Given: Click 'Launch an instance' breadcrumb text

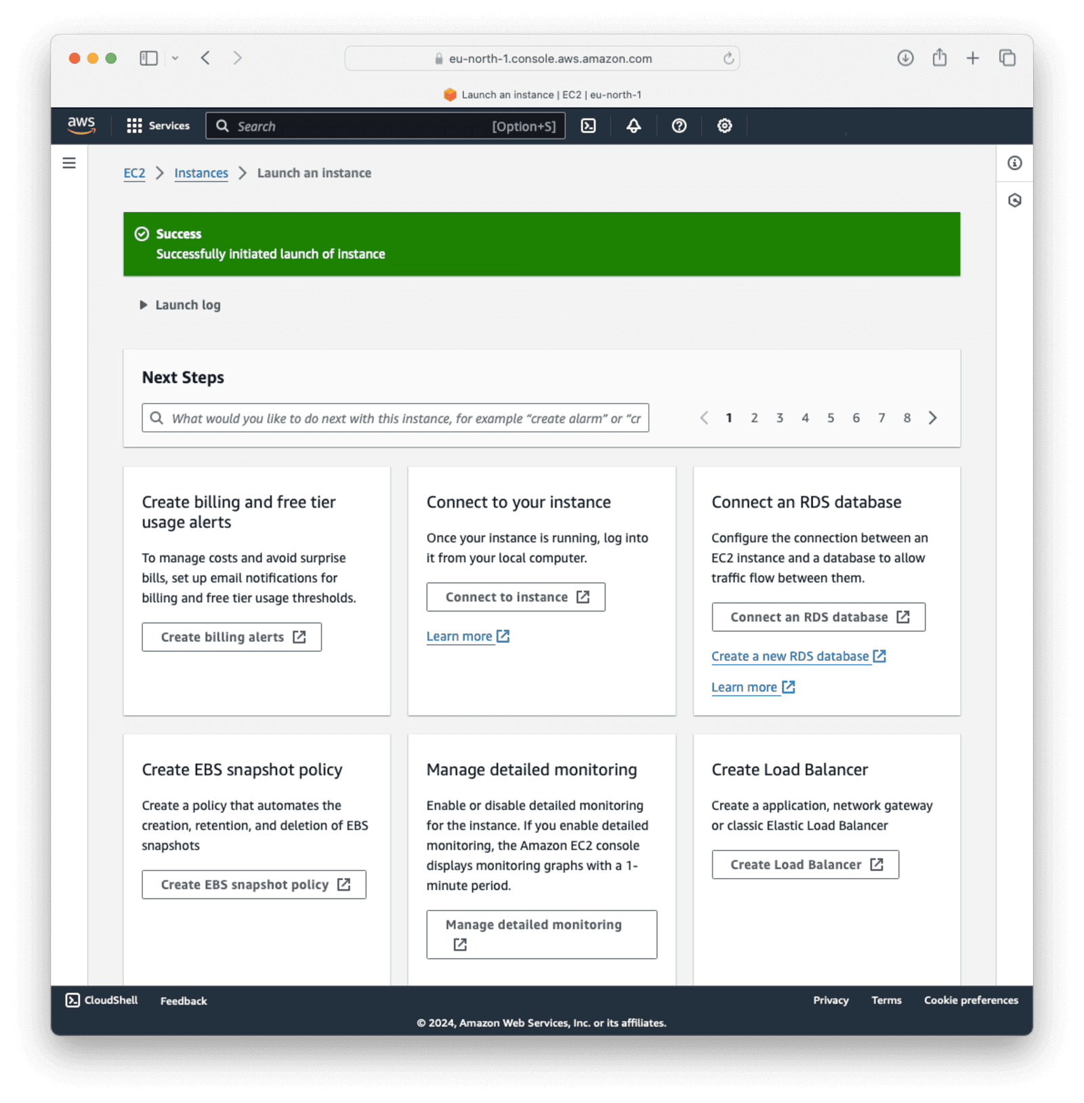Looking at the screenshot, I should point(314,173).
